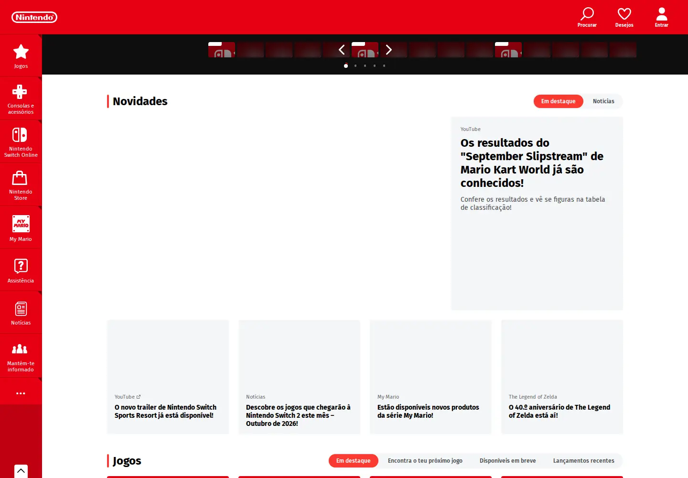The image size is (688, 478).
Task: Open Mantém-te informado sidebar icon
Action: point(21,356)
